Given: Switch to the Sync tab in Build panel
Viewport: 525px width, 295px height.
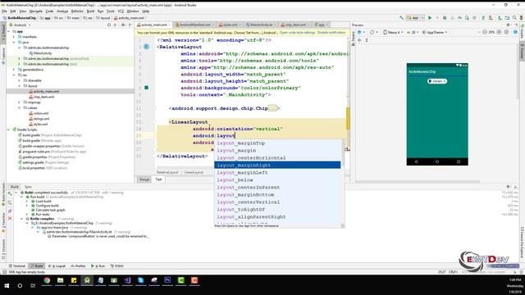Looking at the screenshot, I should click(x=29, y=187).
